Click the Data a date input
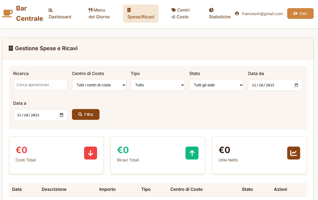 point(40,115)
